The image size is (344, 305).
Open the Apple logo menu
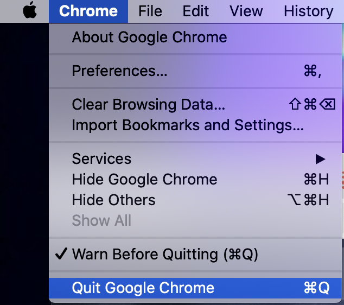[30, 10]
